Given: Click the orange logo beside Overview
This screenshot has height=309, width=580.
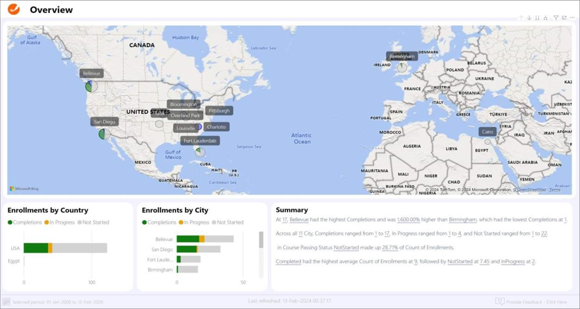Looking at the screenshot, I should [14, 9].
